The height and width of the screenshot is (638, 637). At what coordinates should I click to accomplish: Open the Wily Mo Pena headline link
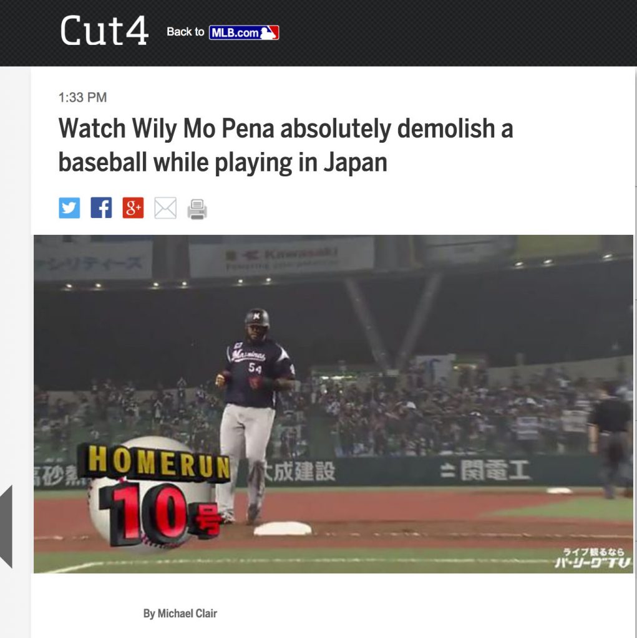pos(285,145)
